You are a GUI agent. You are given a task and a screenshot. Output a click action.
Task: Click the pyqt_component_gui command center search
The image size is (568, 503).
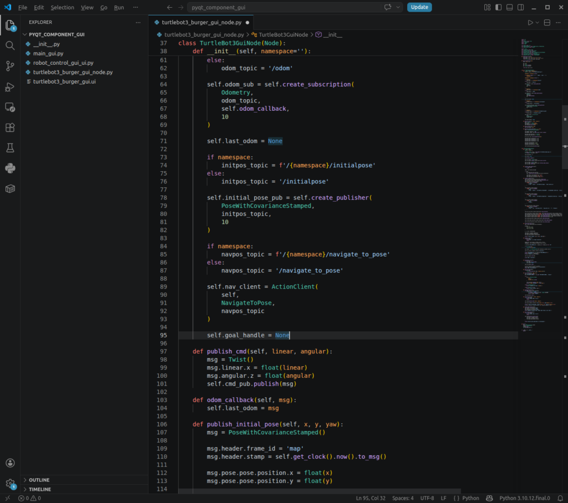pos(295,7)
